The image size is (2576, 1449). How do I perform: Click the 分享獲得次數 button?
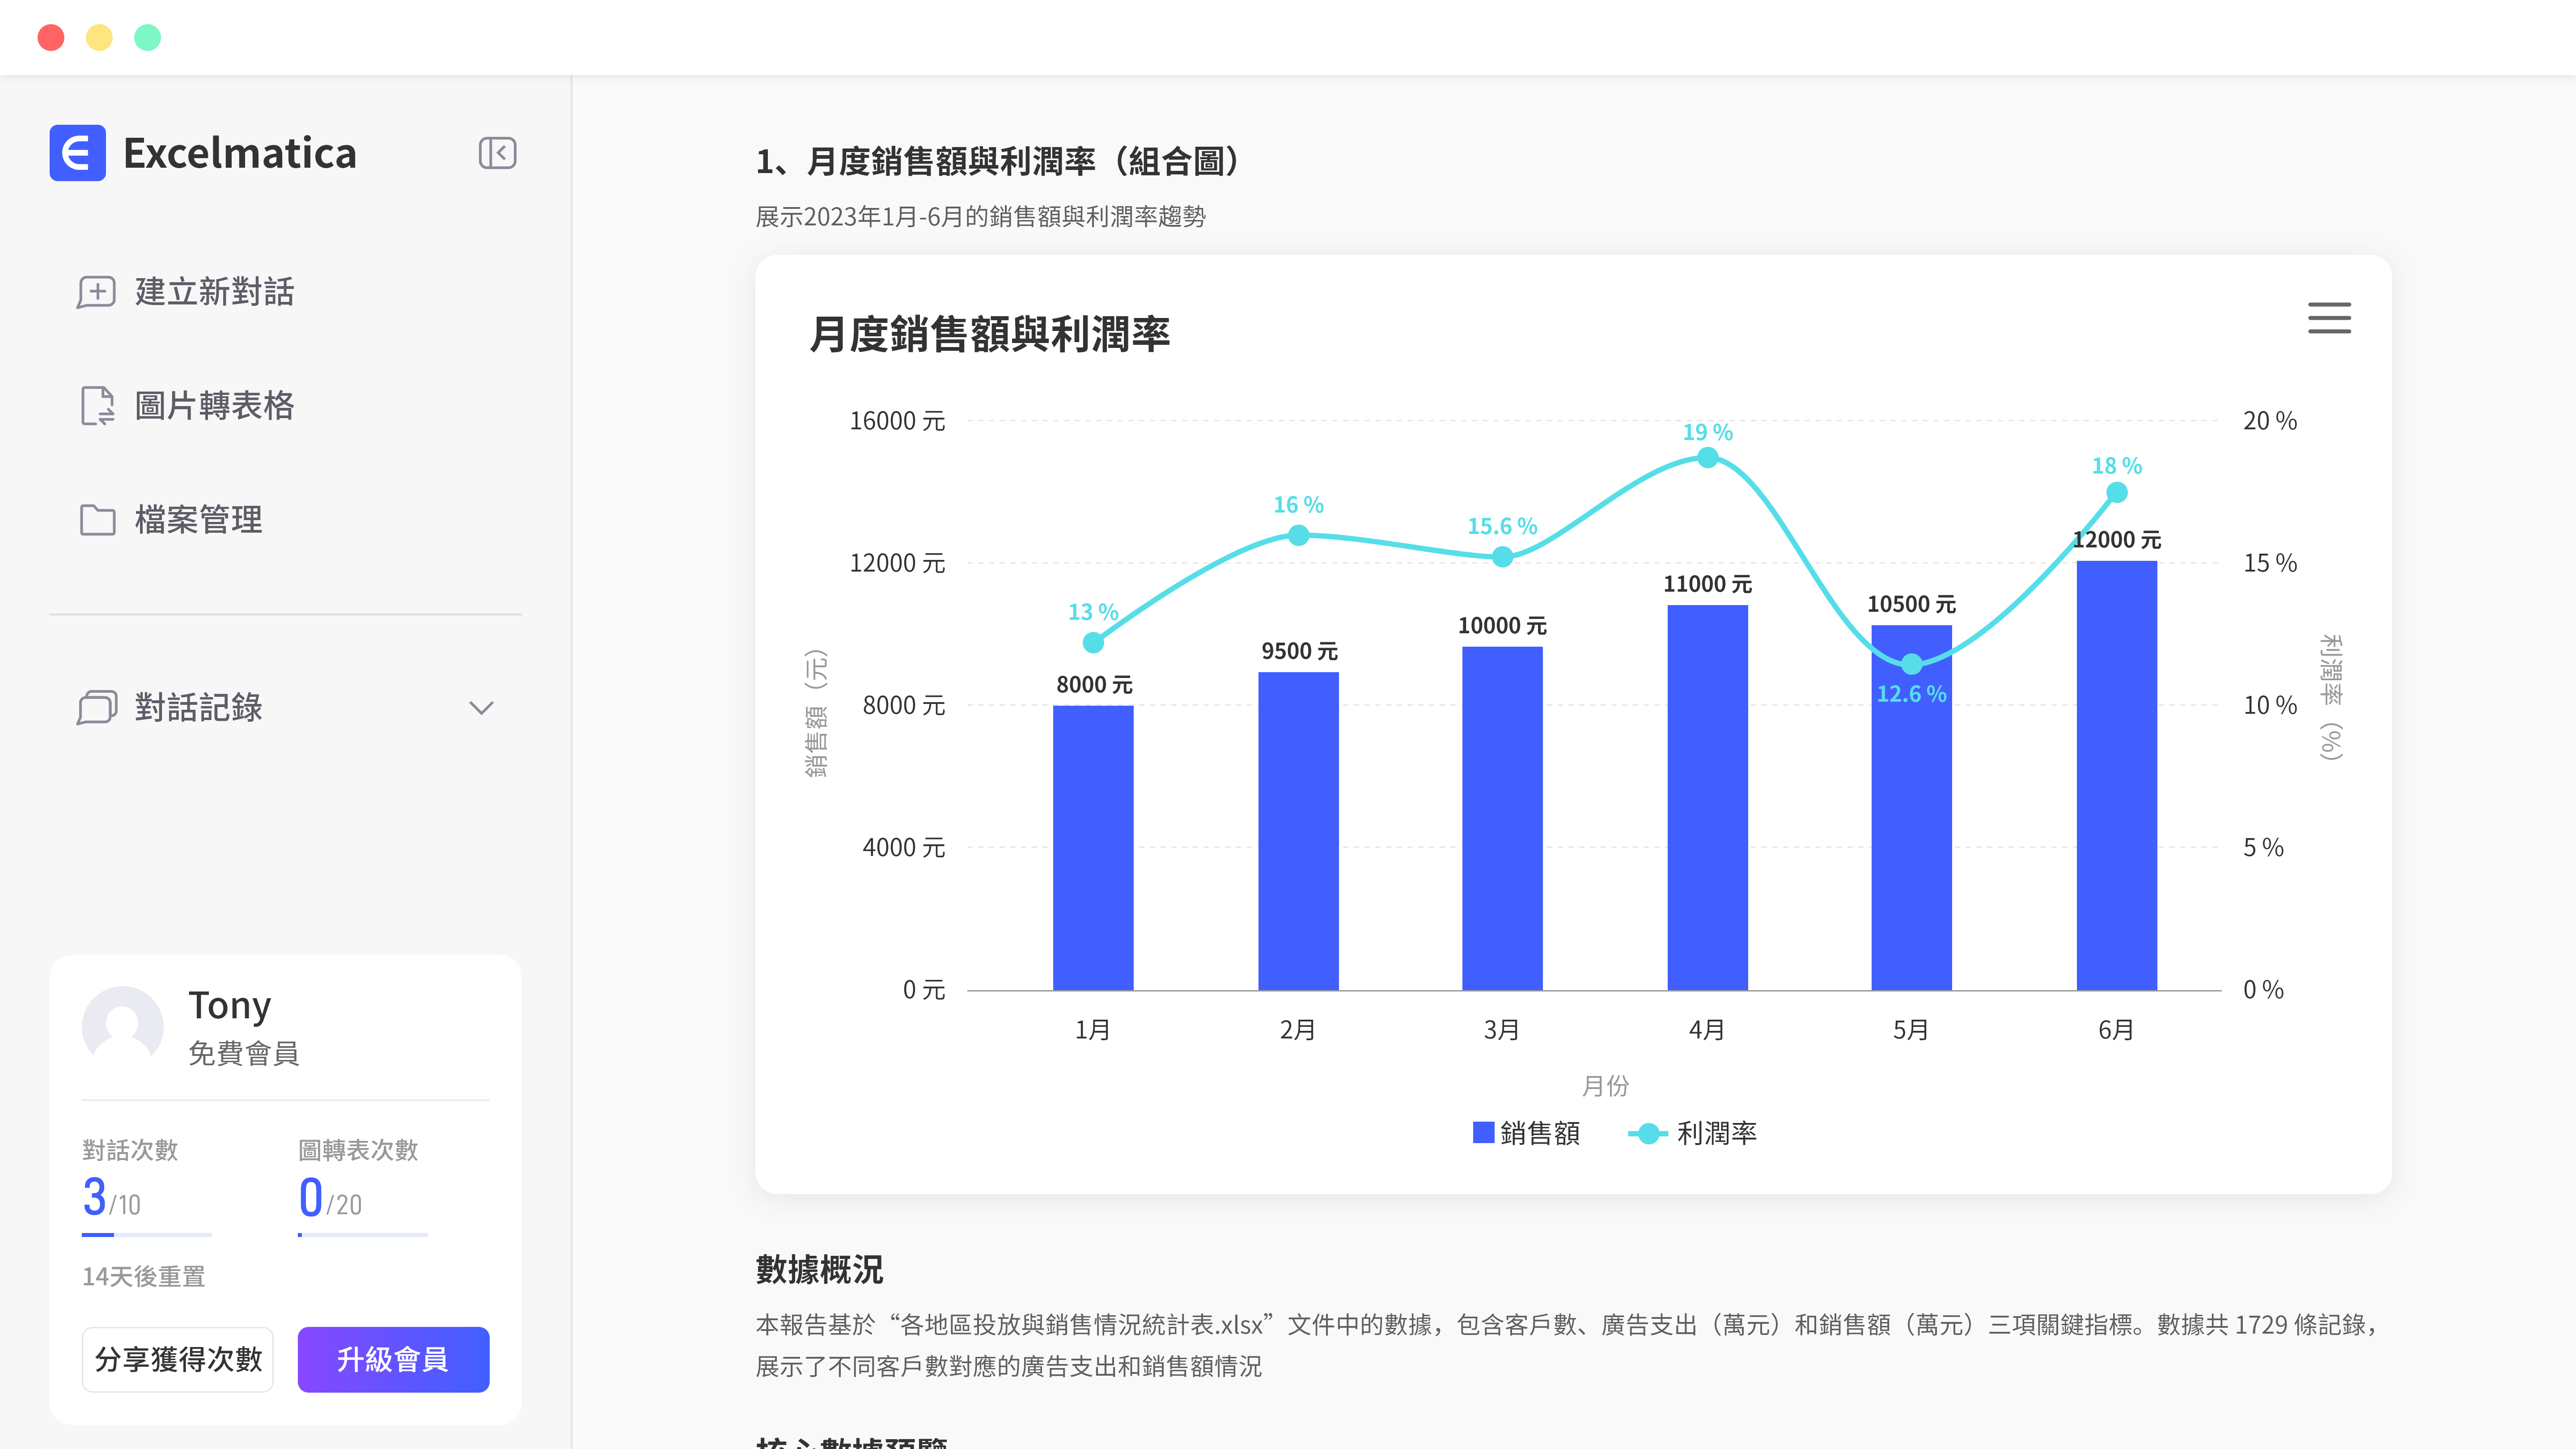[178, 1359]
